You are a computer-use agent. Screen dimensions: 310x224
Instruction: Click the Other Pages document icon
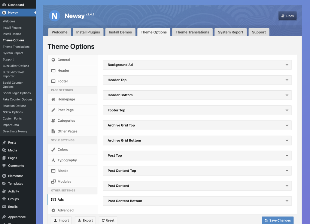pyautogui.click(x=53, y=131)
